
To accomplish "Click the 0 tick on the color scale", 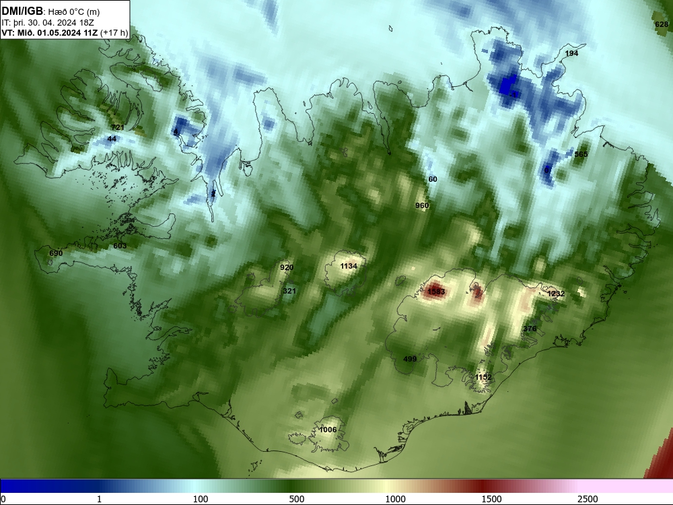I will [3, 499].
